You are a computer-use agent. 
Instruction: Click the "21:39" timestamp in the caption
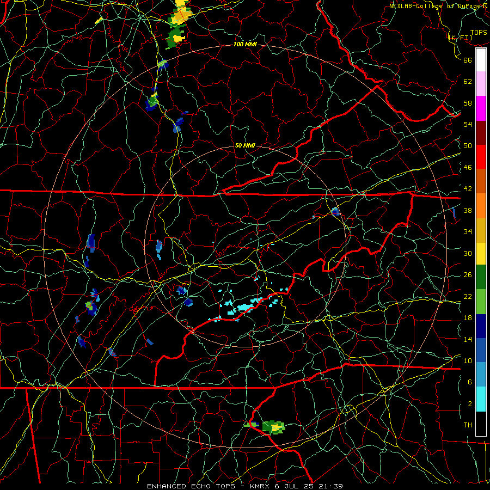330,486
